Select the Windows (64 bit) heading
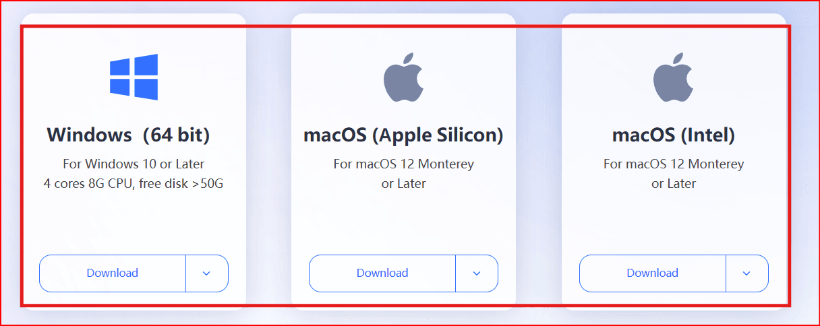The image size is (820, 326). pyautogui.click(x=128, y=135)
